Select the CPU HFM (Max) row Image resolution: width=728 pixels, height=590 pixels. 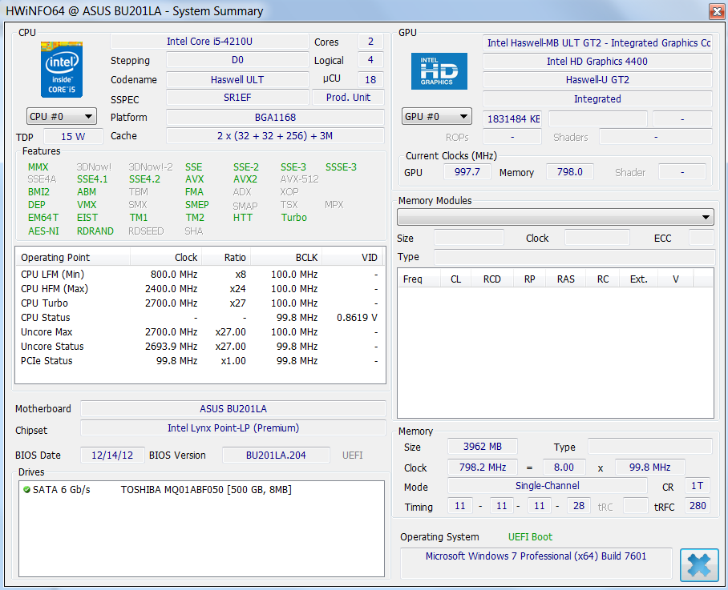tap(200, 289)
